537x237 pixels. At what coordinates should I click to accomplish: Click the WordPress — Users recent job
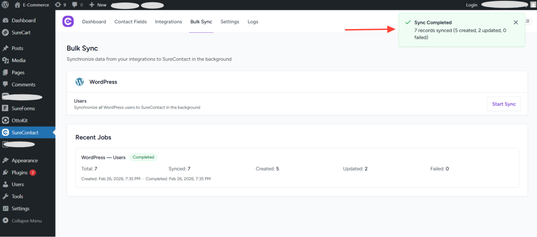(x=103, y=157)
